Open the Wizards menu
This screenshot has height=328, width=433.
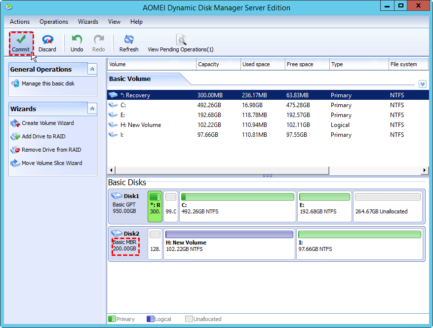[88, 22]
